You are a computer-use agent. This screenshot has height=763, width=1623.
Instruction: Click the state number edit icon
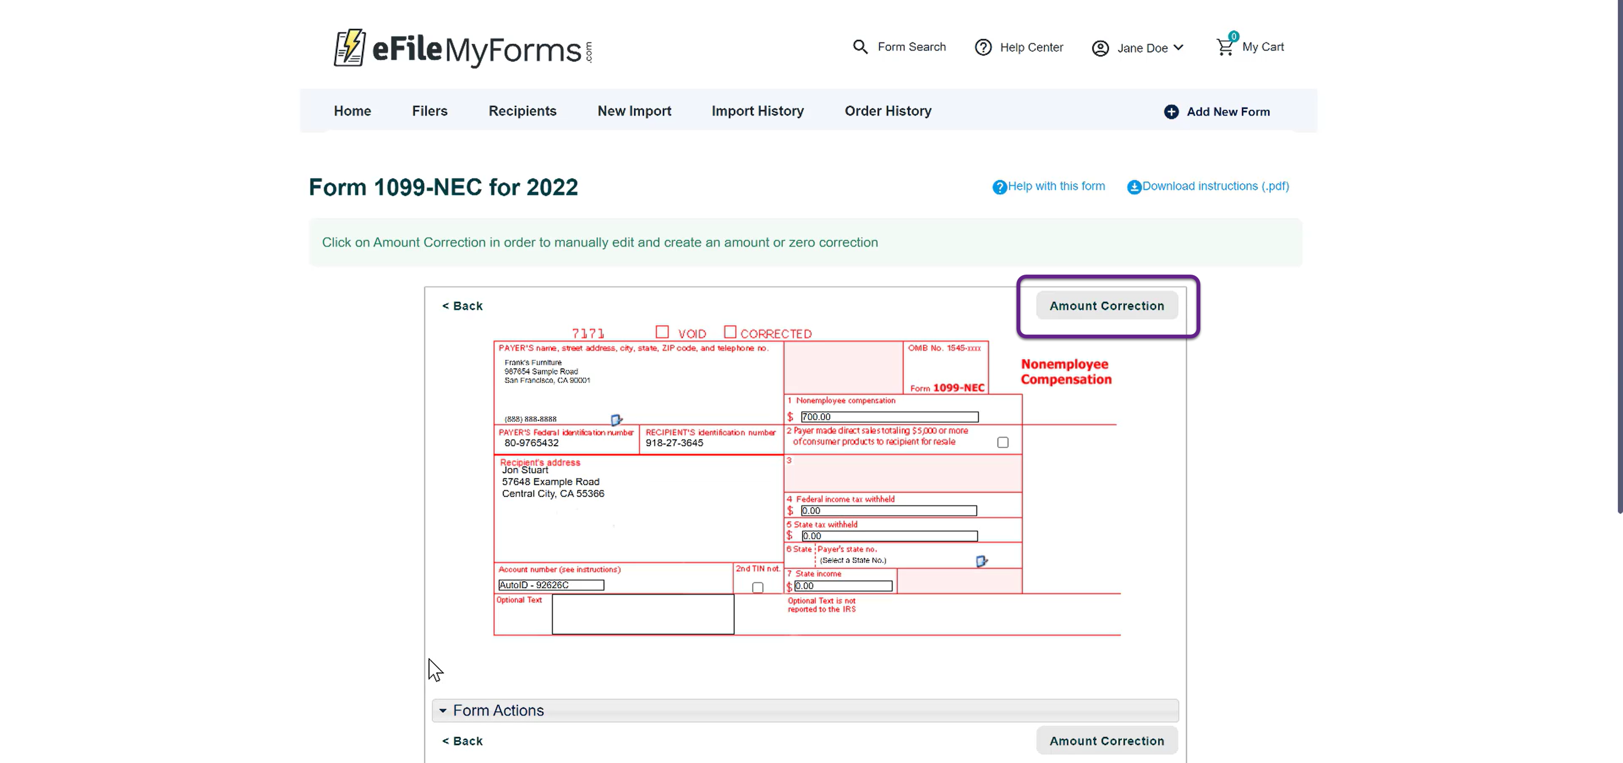click(x=981, y=561)
